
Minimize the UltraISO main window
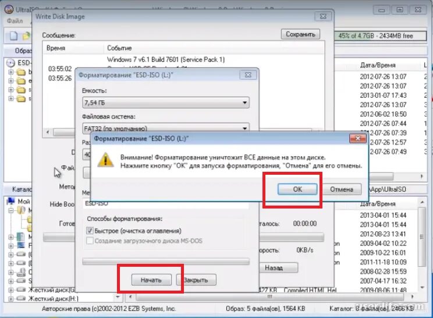point(382,10)
